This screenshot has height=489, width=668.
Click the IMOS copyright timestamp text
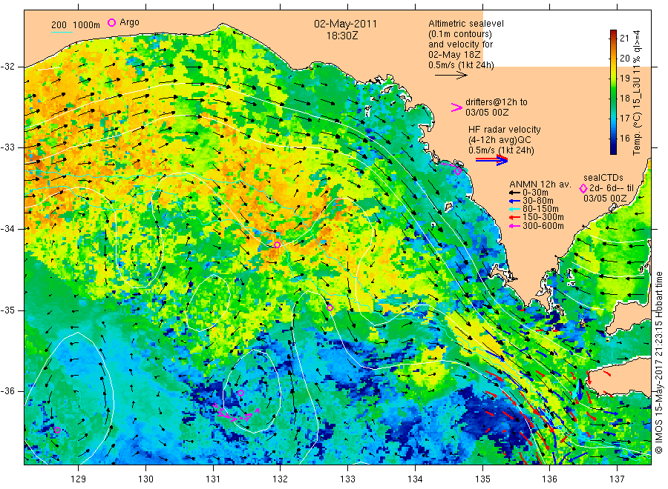[658, 362]
